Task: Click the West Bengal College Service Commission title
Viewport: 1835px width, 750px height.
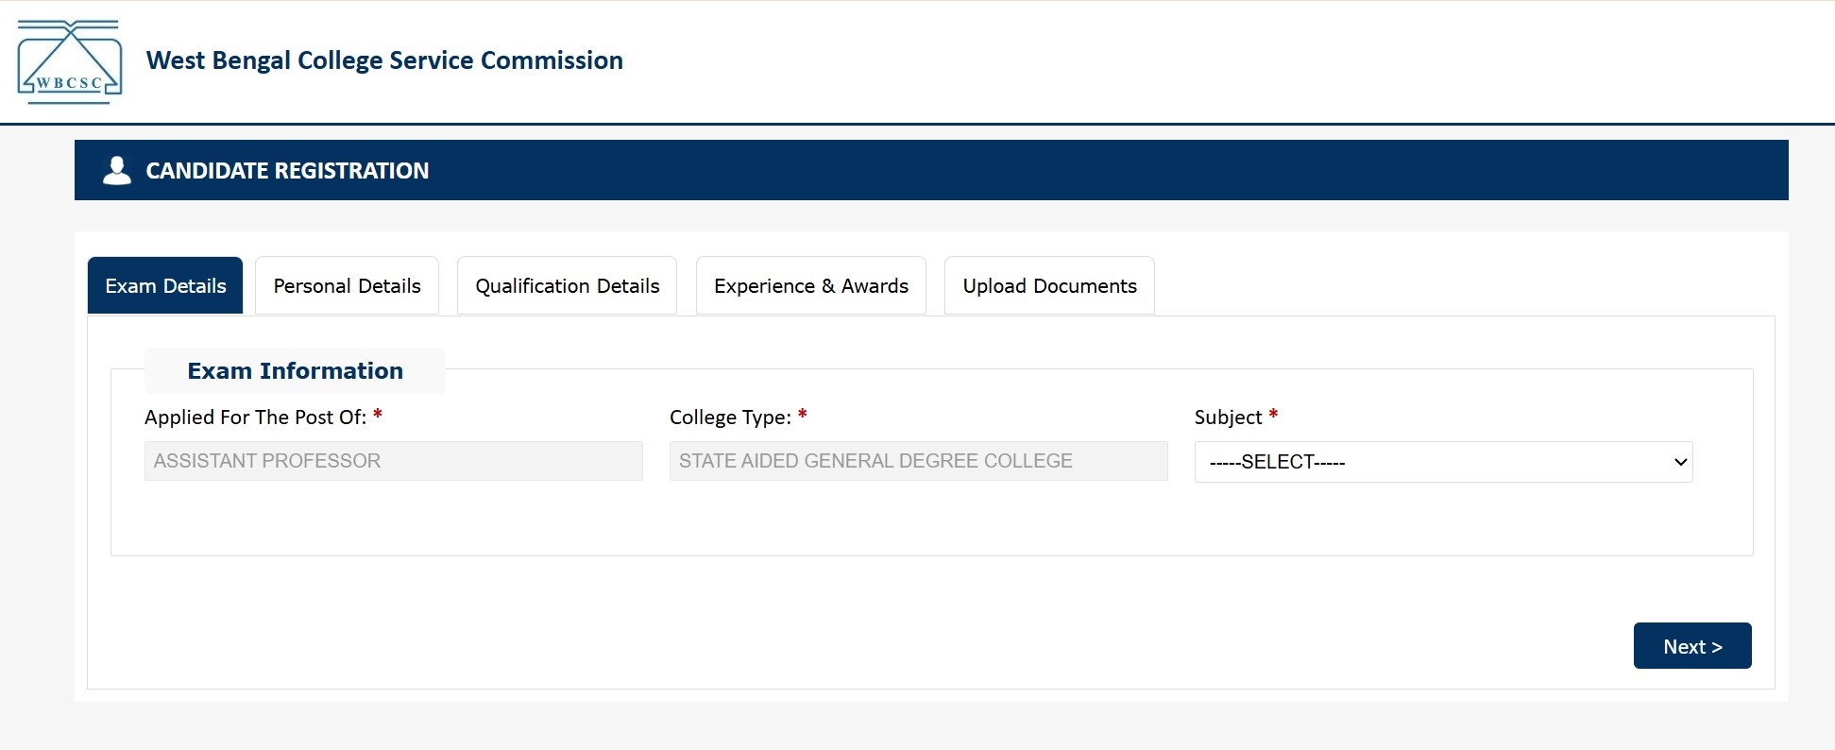Action: pyautogui.click(x=383, y=60)
